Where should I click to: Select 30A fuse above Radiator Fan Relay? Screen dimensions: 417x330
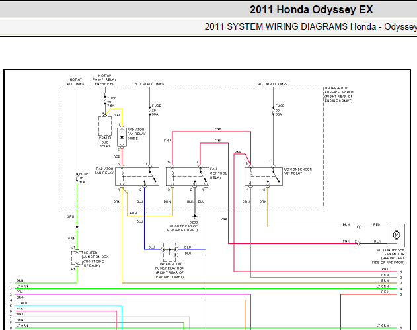point(150,110)
